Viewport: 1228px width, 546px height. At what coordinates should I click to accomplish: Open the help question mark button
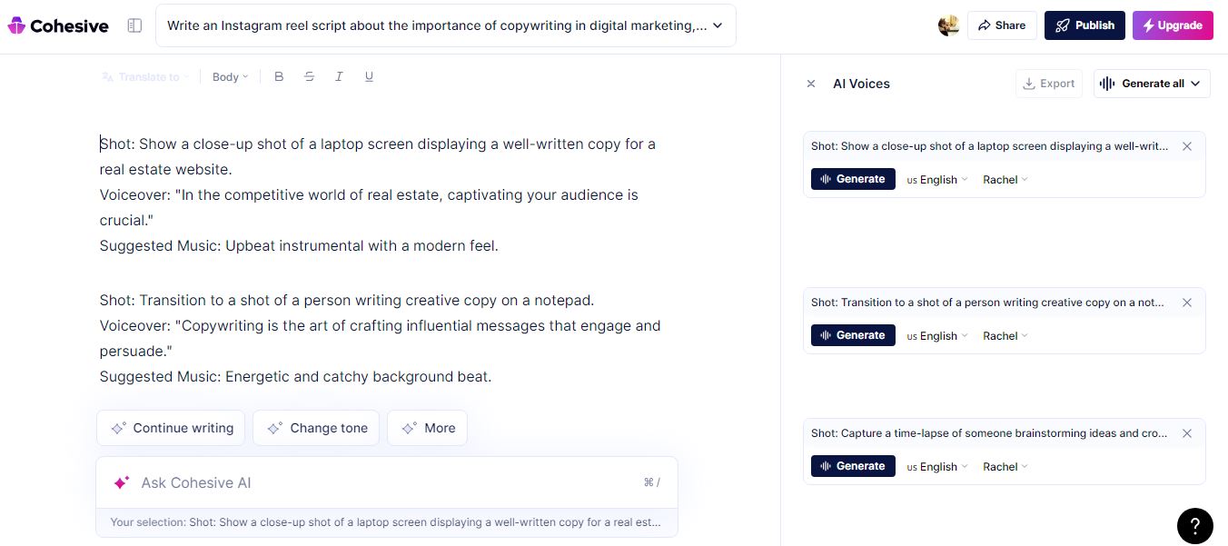pos(1194,525)
